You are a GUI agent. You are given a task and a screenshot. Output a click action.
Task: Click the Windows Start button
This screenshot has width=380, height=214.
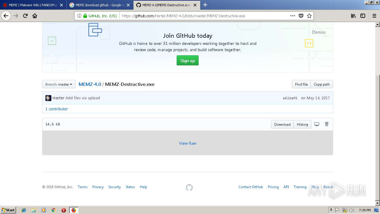tap(8, 210)
